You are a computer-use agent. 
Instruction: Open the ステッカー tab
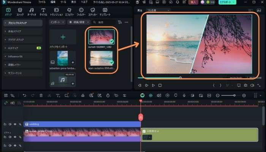tap(93, 12)
